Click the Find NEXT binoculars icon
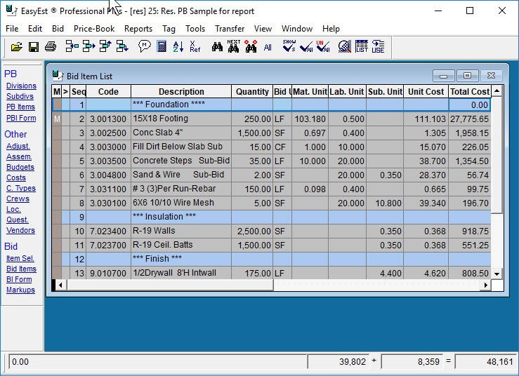The width and height of the screenshot is (519, 376). point(234,46)
